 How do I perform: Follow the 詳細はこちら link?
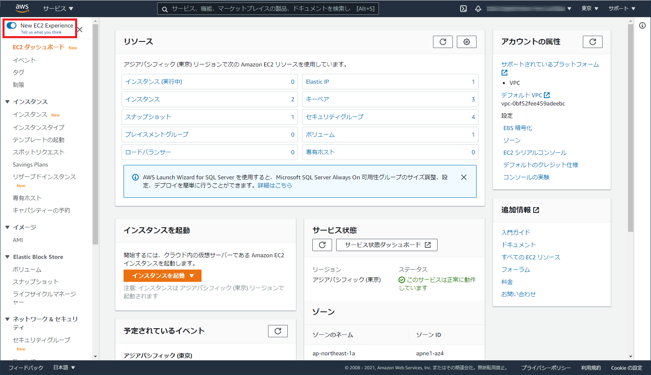coord(275,185)
